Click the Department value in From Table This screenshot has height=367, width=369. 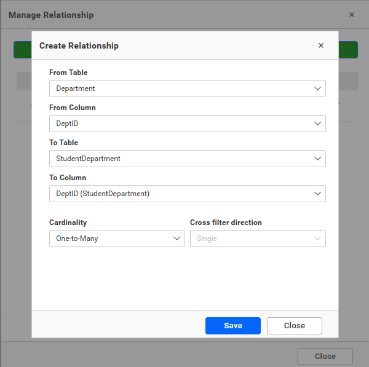pos(76,89)
